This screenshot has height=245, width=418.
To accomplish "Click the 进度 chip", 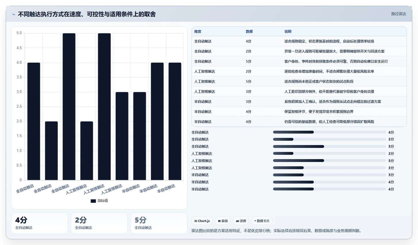I will click(241, 221).
